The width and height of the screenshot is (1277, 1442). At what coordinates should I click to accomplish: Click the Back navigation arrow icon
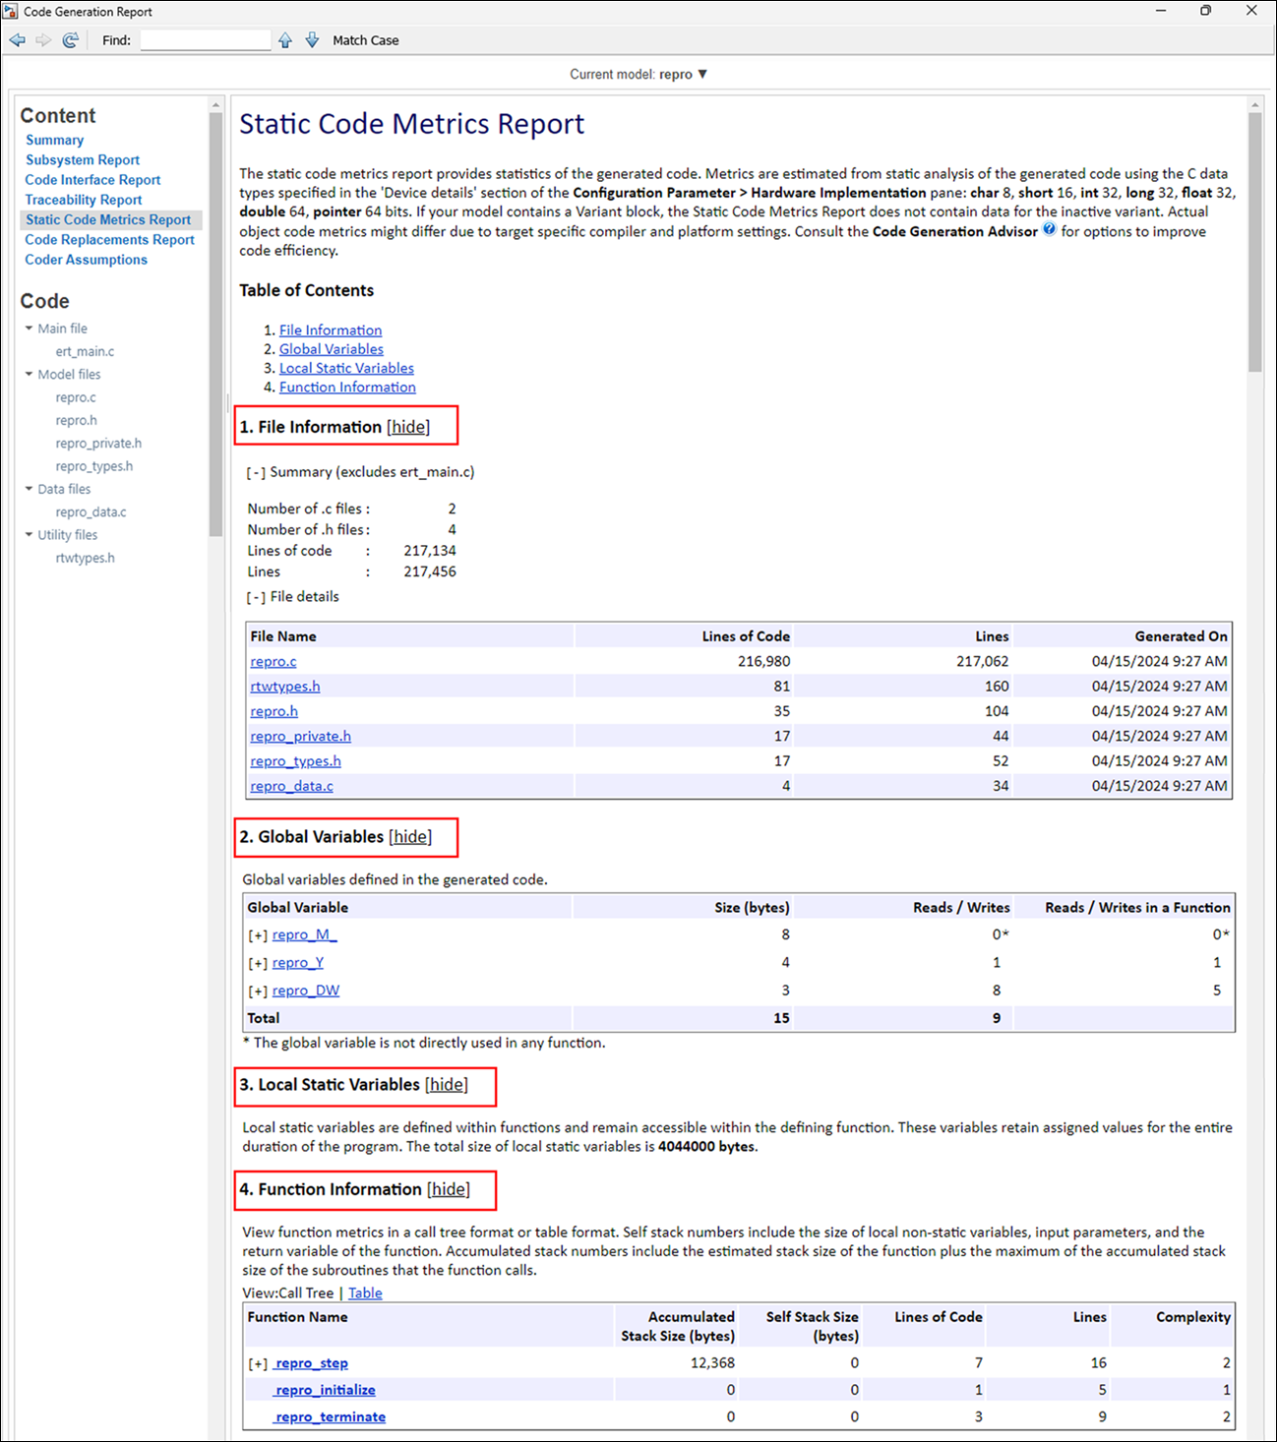(x=18, y=40)
